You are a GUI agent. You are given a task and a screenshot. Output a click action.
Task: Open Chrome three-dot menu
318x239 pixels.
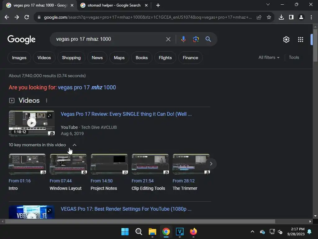[x=311, y=17]
